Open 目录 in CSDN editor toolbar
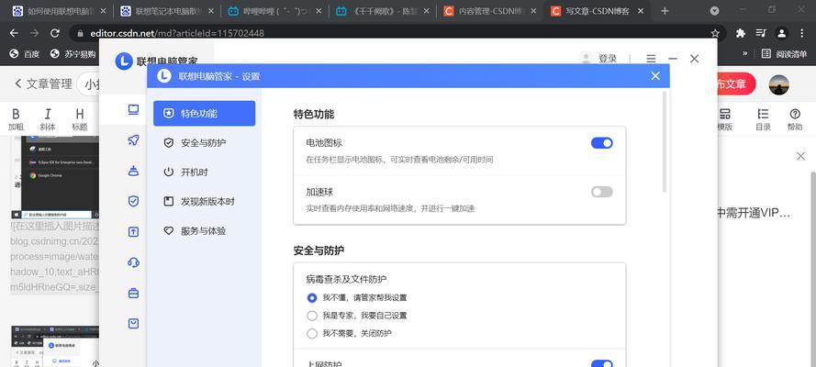This screenshot has height=367, width=816. tap(763, 119)
